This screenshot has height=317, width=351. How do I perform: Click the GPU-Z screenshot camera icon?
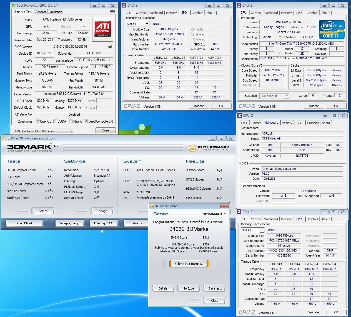pyautogui.click(x=112, y=11)
